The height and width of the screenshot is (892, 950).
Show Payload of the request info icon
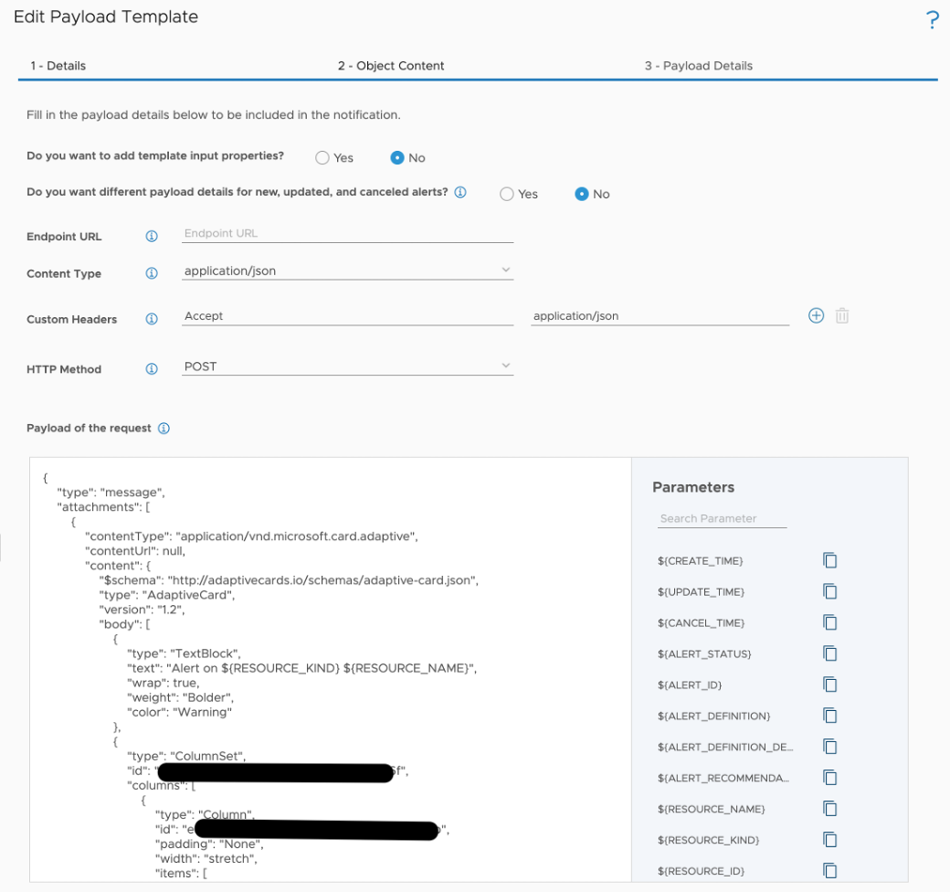click(164, 429)
